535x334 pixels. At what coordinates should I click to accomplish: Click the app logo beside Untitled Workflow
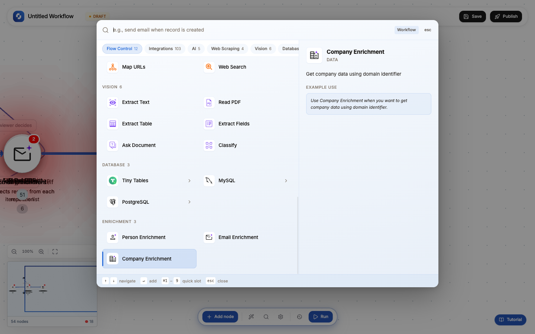(19, 16)
